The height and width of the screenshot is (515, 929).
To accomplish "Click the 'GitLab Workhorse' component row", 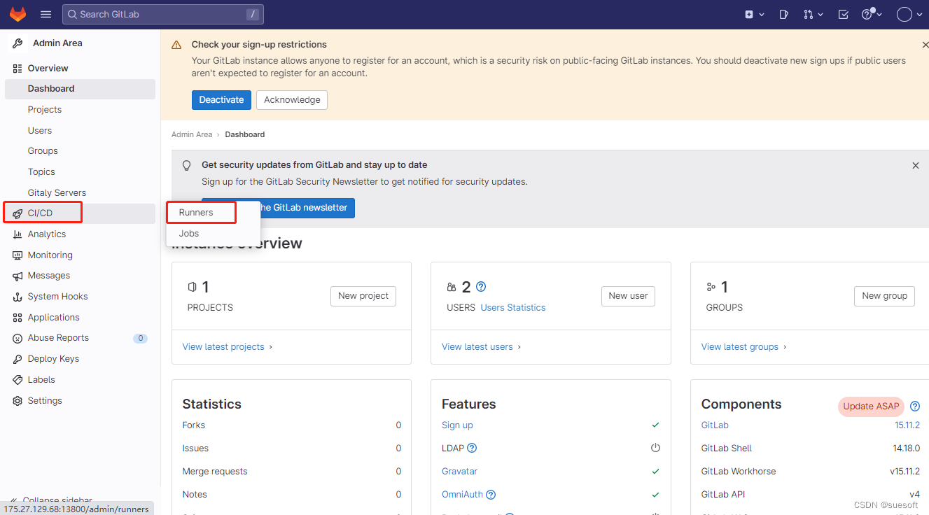I will point(811,472).
